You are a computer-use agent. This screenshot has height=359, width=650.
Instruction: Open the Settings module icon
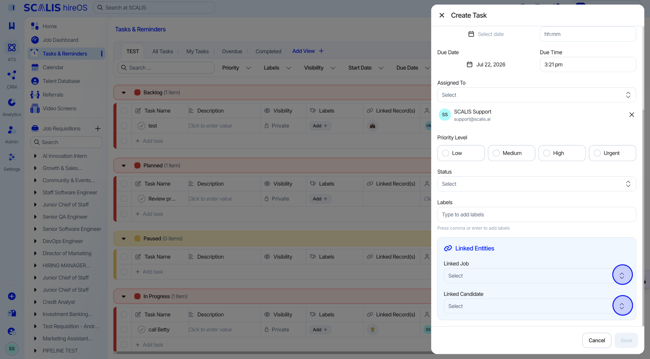point(12,157)
